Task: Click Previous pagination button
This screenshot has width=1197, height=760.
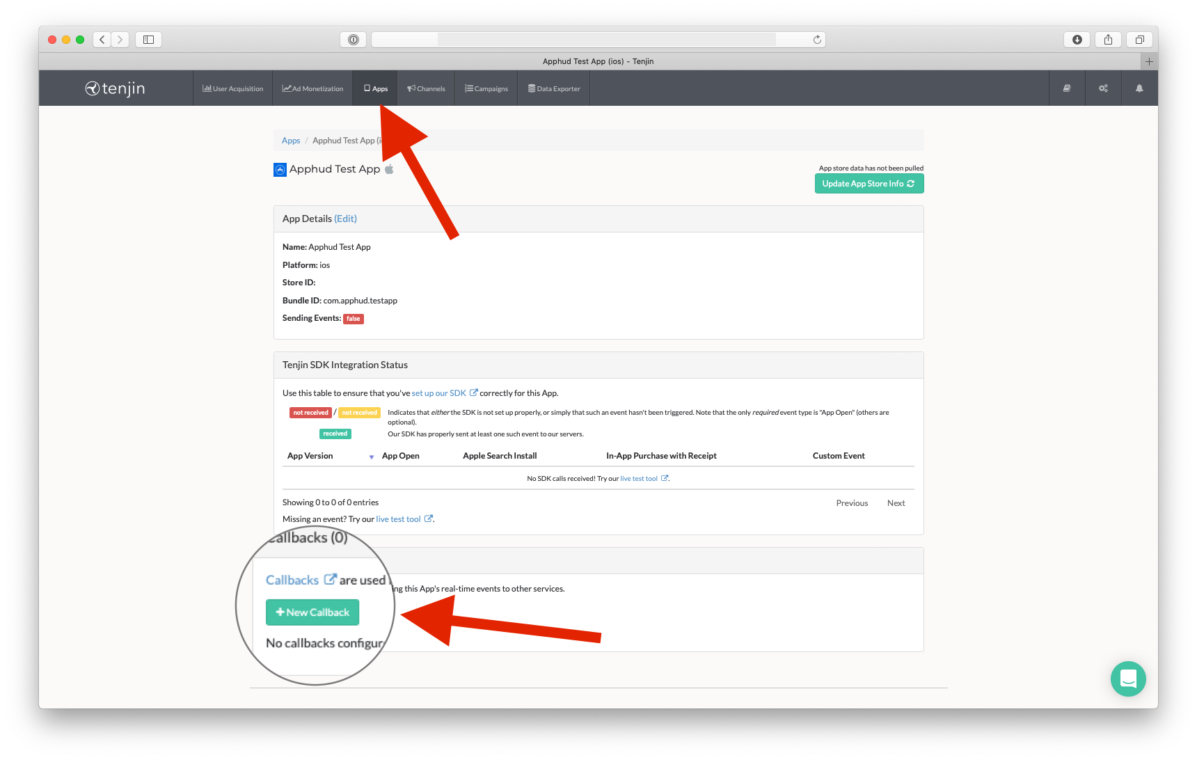Action: [x=852, y=503]
